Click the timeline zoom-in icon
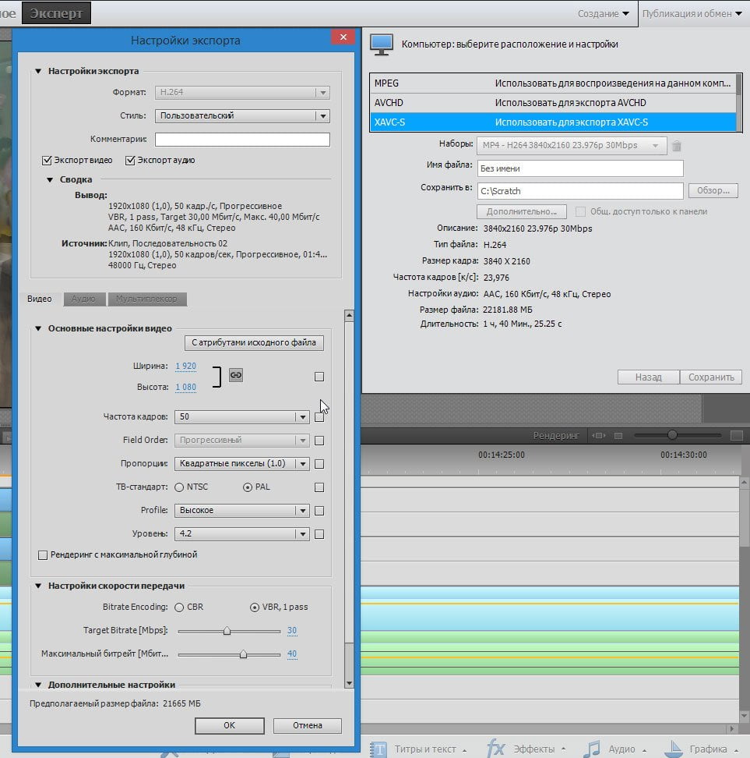Image resolution: width=750 pixels, height=758 pixels. (737, 436)
